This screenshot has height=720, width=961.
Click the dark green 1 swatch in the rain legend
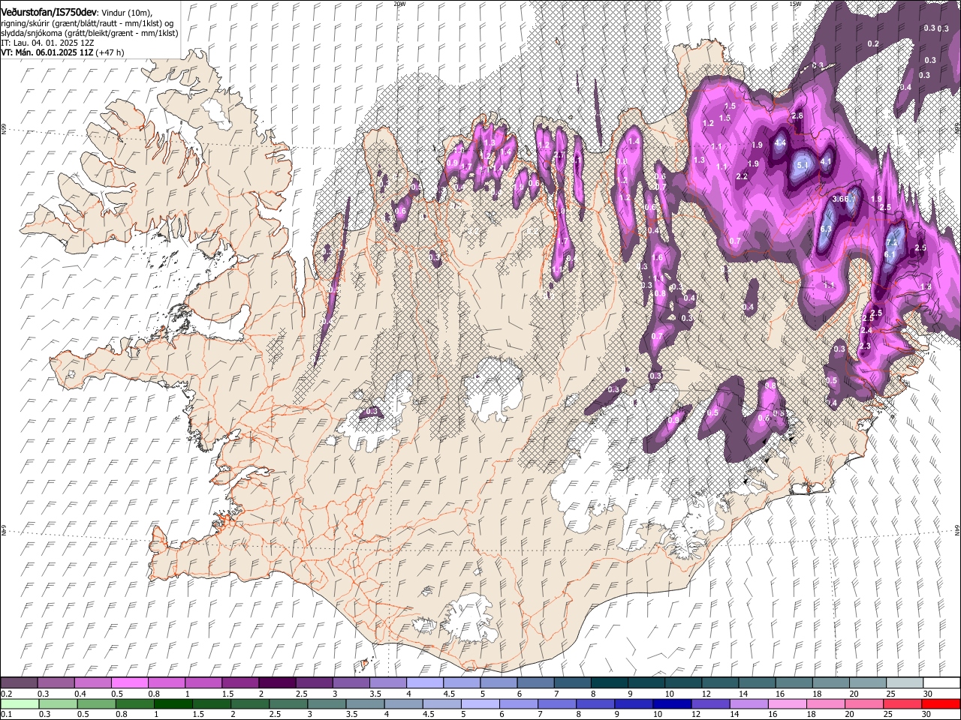(x=173, y=703)
